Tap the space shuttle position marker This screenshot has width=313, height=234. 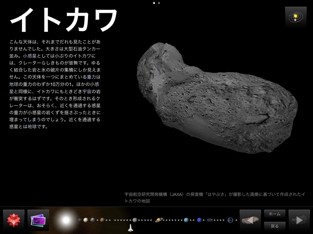(x=130, y=228)
